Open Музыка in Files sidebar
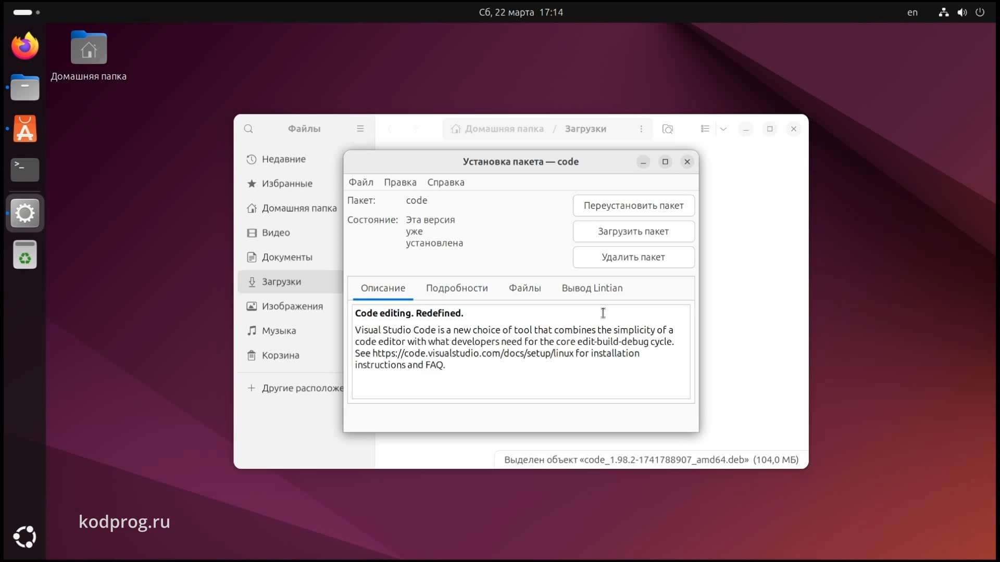This screenshot has height=562, width=1000. click(x=290, y=330)
